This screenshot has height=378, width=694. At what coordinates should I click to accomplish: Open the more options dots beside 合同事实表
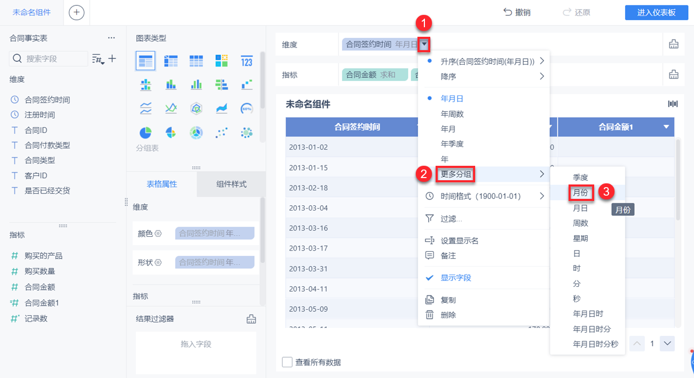111,38
